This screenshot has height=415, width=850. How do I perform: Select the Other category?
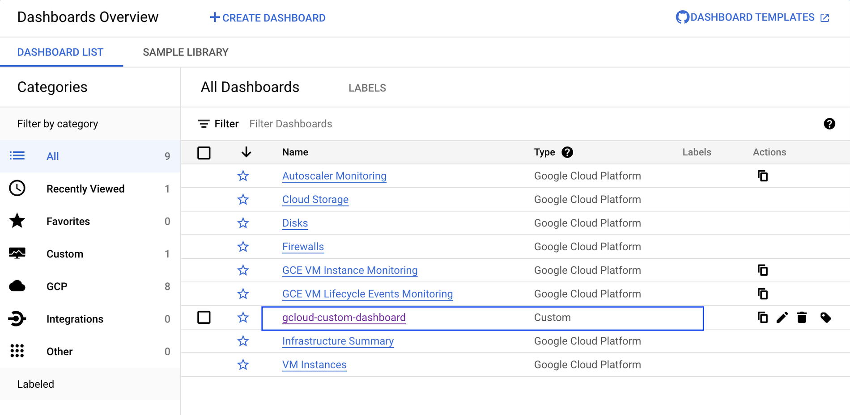[90, 352]
